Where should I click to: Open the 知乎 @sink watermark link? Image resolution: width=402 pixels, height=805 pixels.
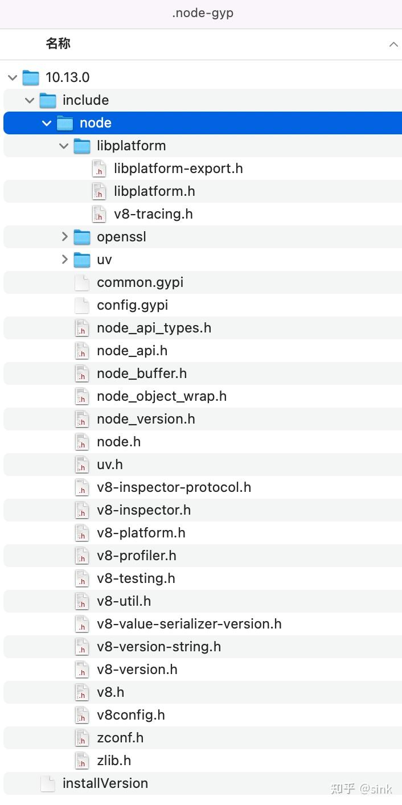coord(361,789)
